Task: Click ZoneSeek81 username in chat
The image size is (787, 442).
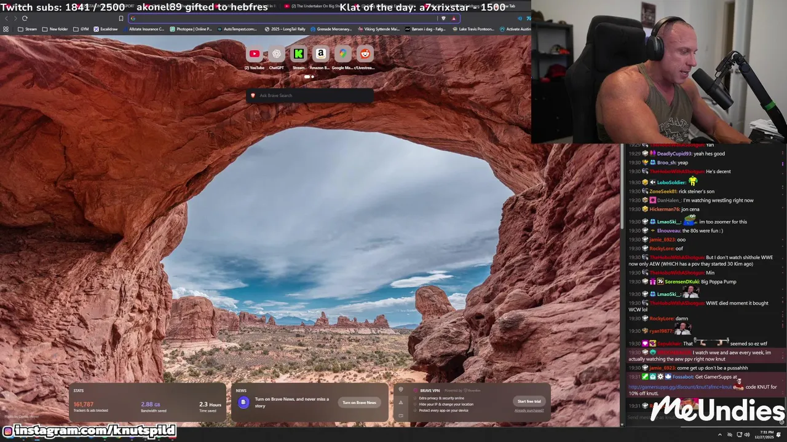Action: pos(663,192)
